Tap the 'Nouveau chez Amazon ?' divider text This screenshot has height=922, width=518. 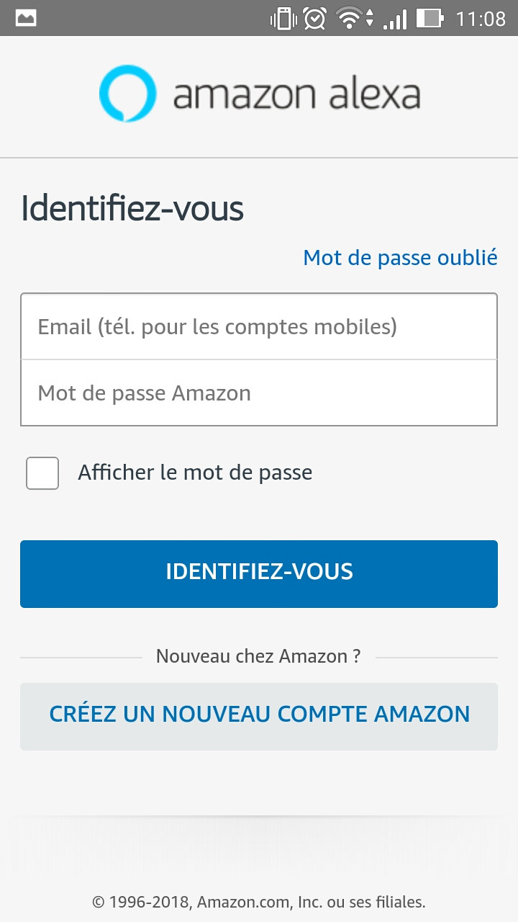tap(258, 656)
